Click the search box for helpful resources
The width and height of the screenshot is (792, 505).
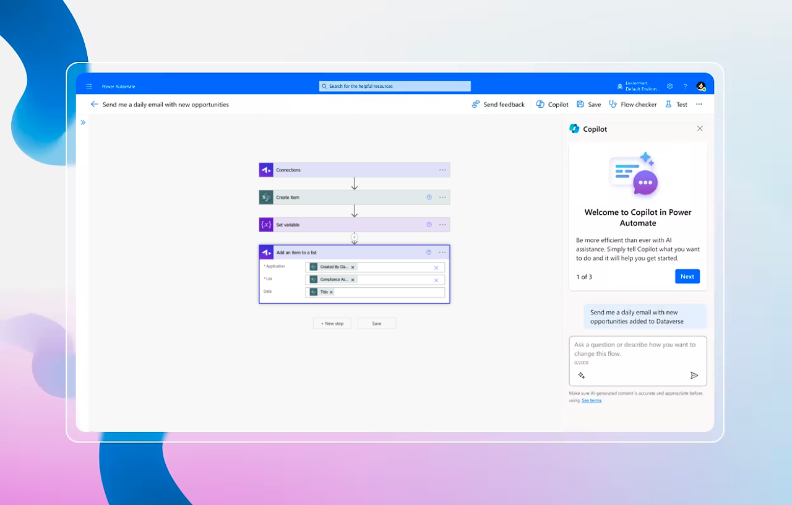395,86
